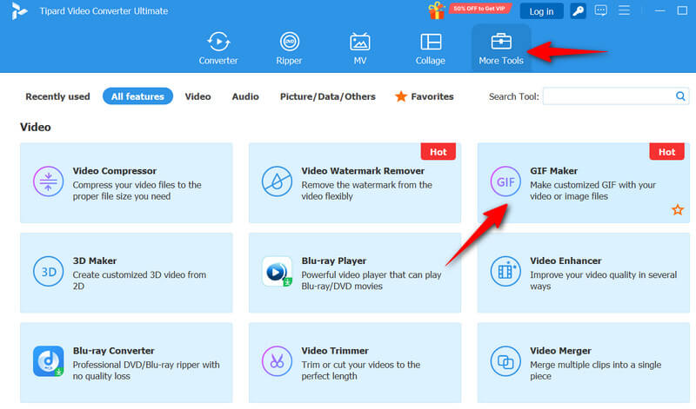Viewport: 696px width, 409px height.
Task: Open the Favorites tab
Action: click(x=425, y=96)
